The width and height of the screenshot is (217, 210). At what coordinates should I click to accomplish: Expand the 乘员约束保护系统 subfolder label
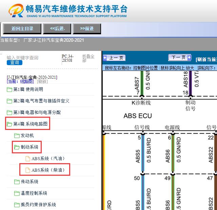click(38, 205)
